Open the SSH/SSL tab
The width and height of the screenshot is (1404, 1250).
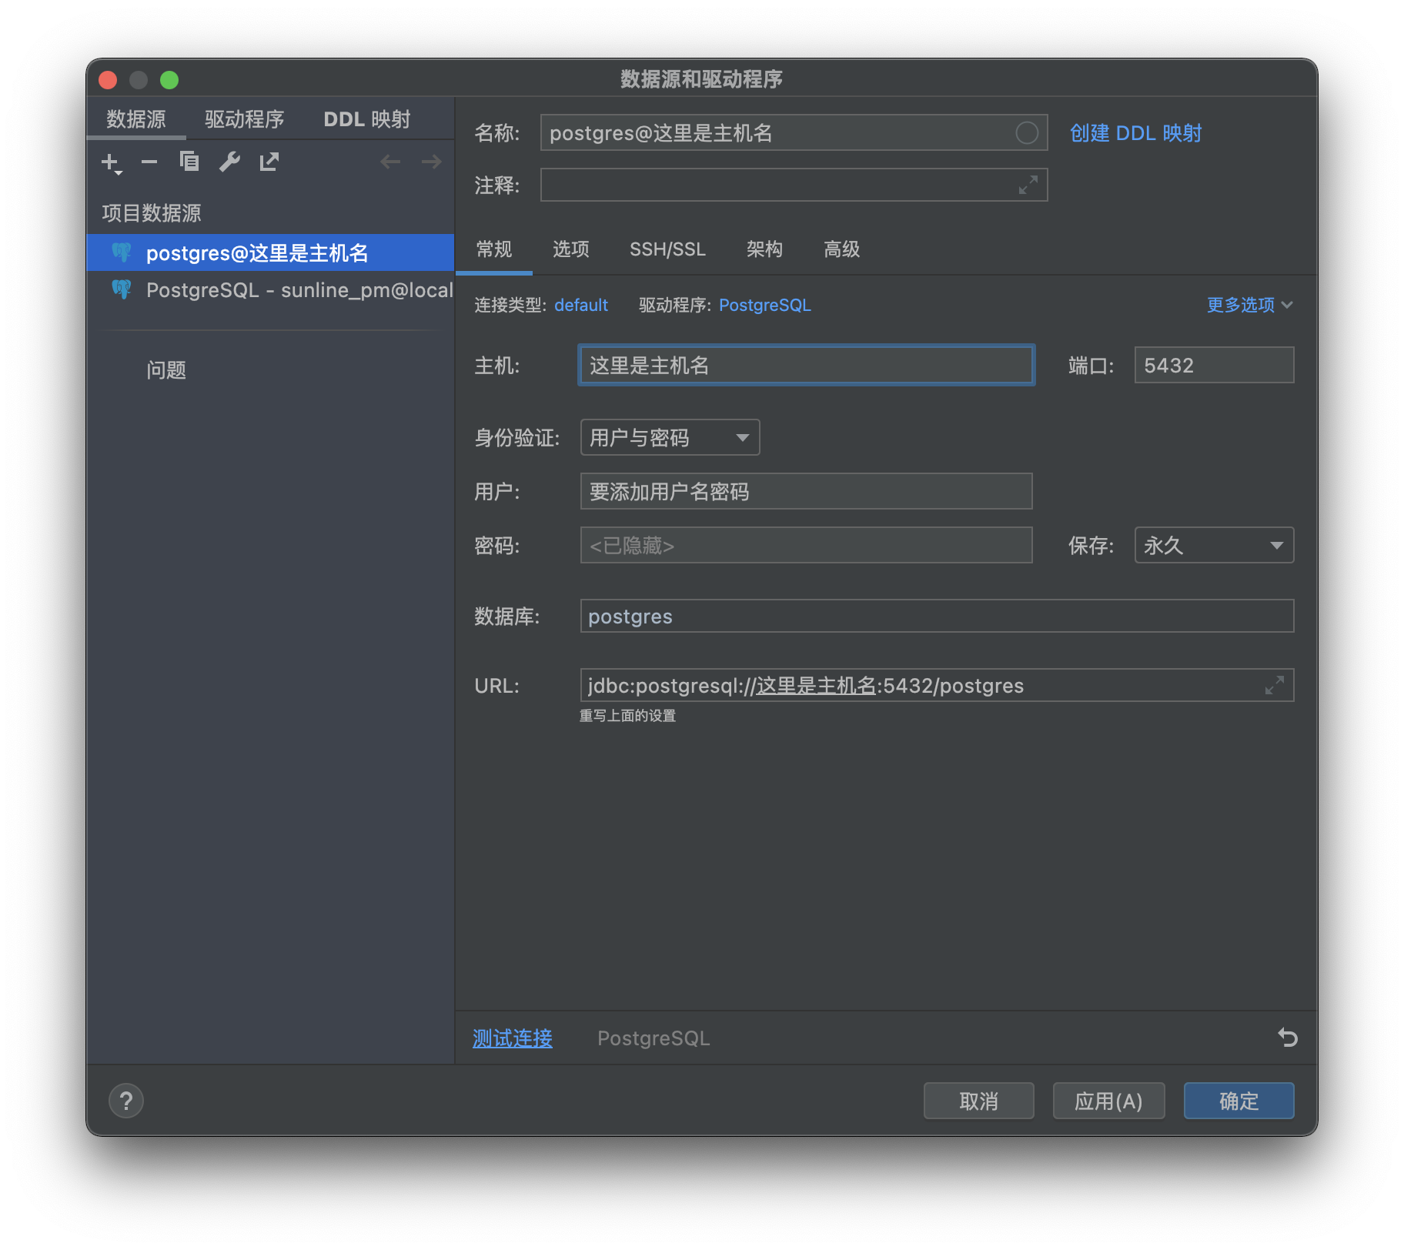(x=667, y=249)
